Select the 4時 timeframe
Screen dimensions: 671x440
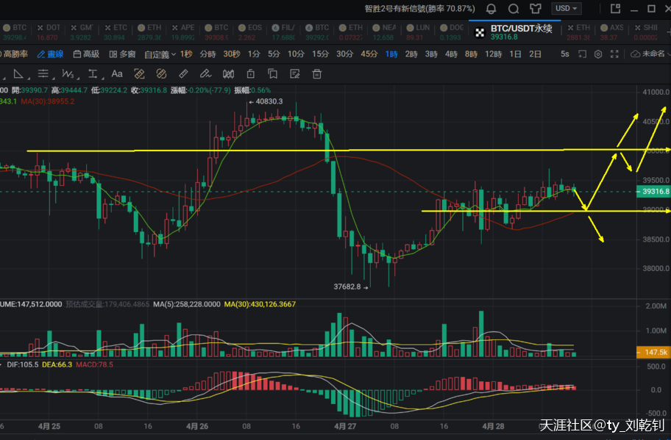click(451, 54)
